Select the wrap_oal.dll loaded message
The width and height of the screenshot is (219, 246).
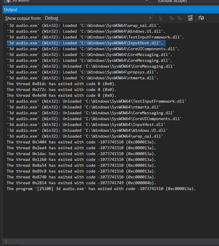click(x=82, y=25)
